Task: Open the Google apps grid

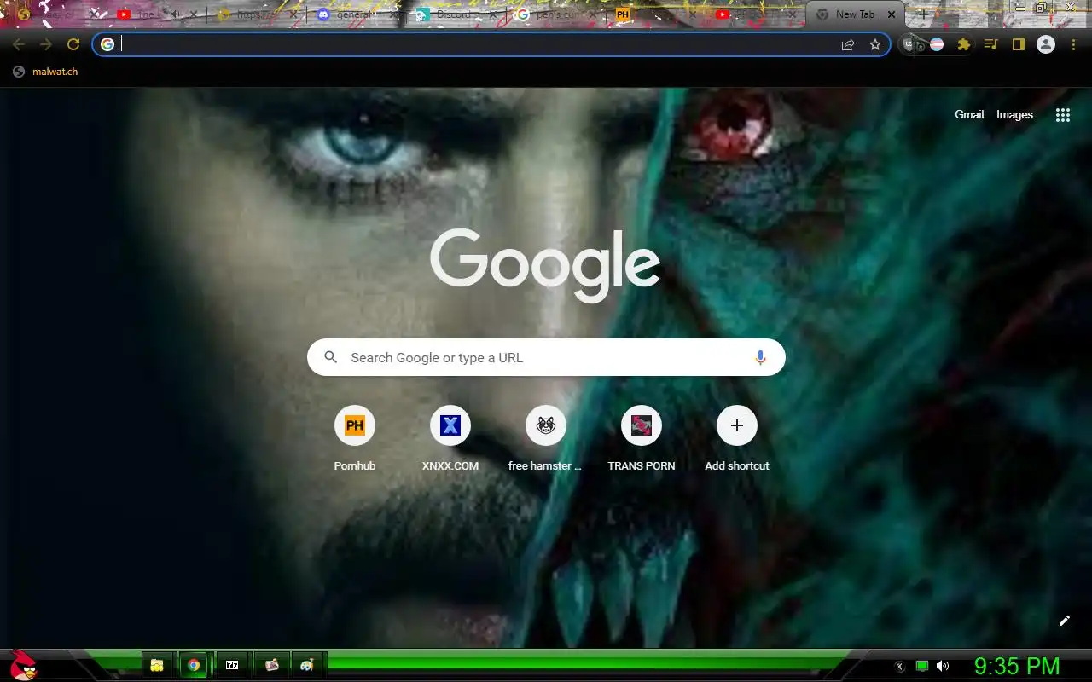Action: pyautogui.click(x=1063, y=115)
